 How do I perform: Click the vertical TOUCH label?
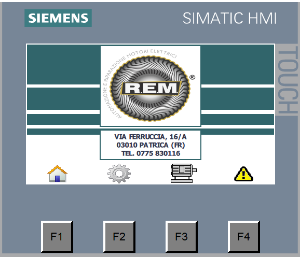tap(286, 80)
